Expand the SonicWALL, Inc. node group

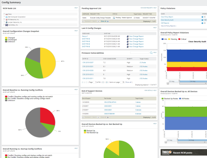4,25
